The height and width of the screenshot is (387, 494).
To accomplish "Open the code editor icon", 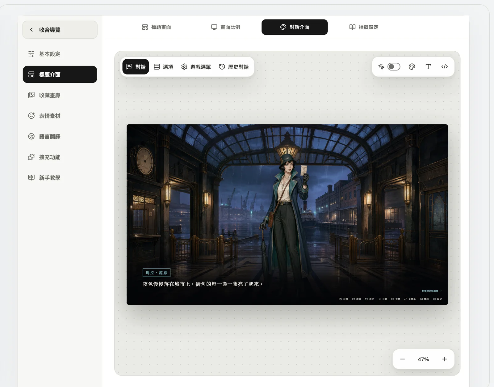I will click(x=445, y=67).
